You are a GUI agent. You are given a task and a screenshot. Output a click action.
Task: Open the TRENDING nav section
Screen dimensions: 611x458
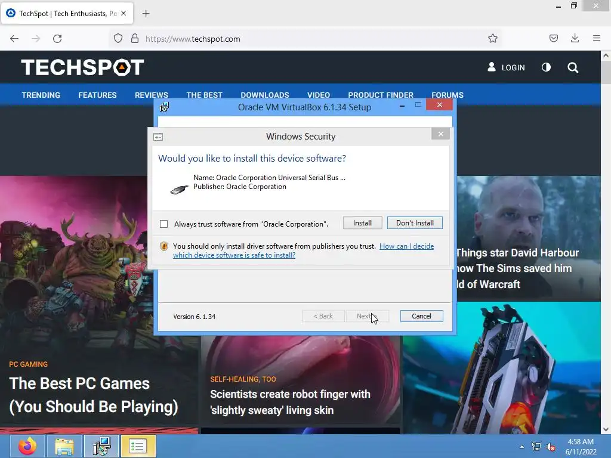coord(41,95)
